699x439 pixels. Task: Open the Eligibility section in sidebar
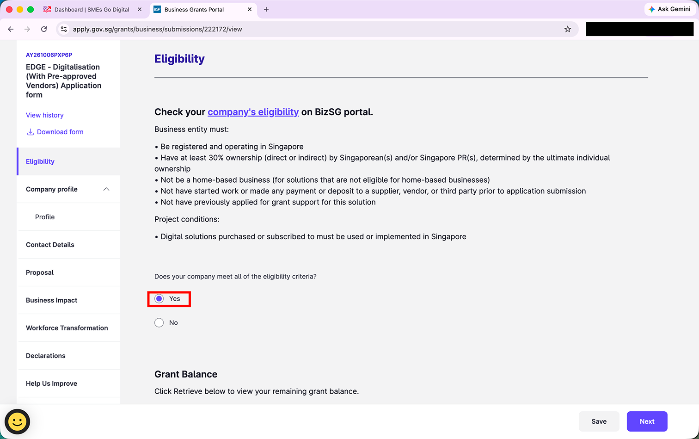[68, 161]
